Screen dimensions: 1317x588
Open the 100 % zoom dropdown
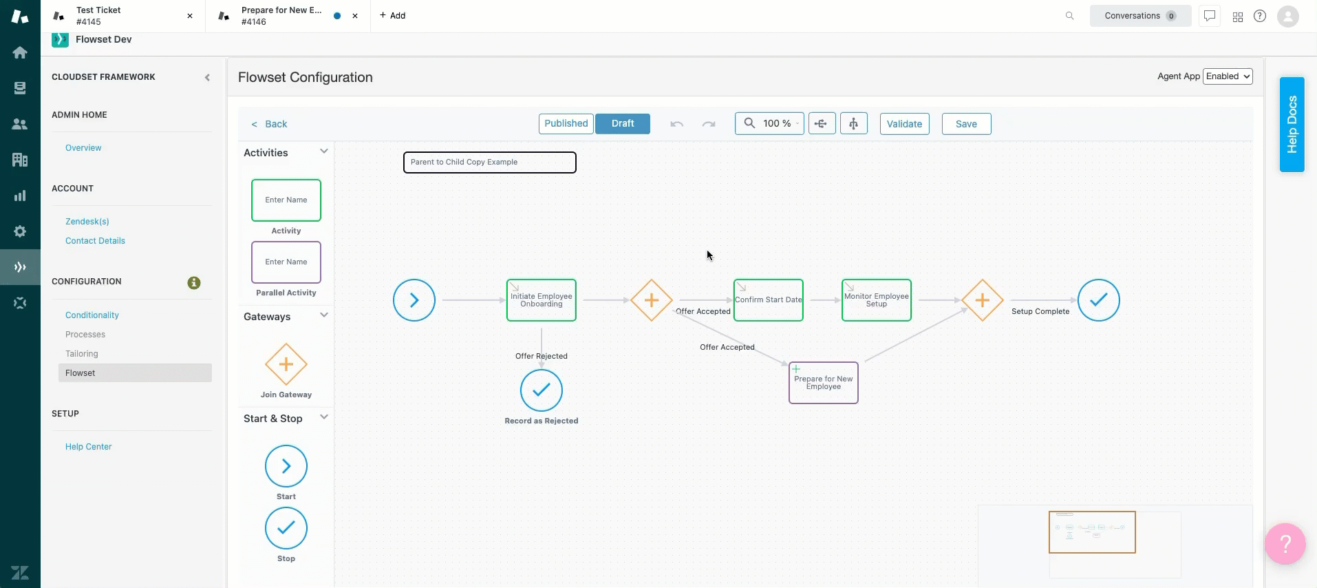[x=769, y=124]
